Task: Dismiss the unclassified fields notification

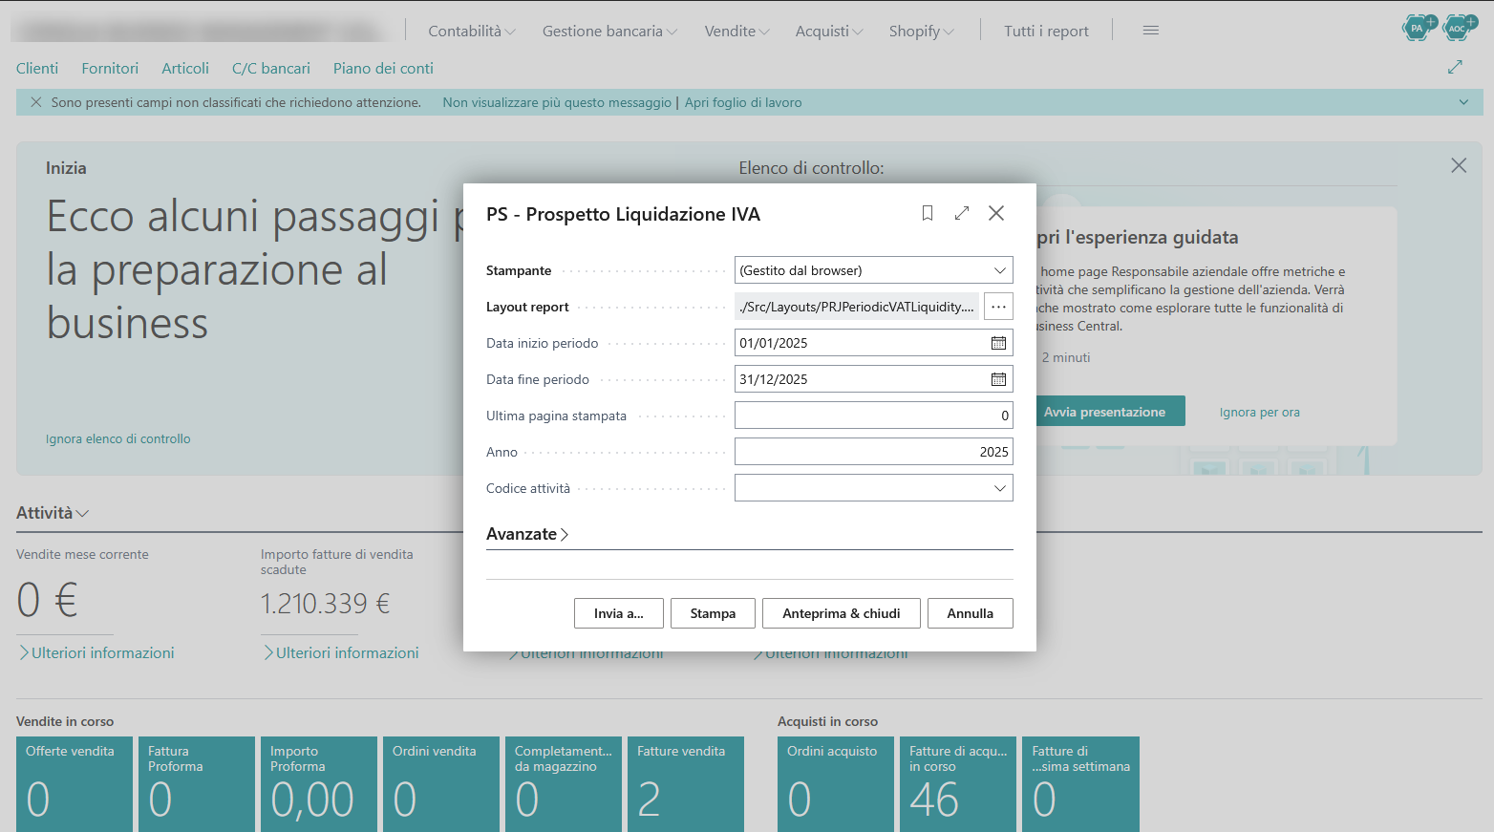Action: (x=35, y=102)
